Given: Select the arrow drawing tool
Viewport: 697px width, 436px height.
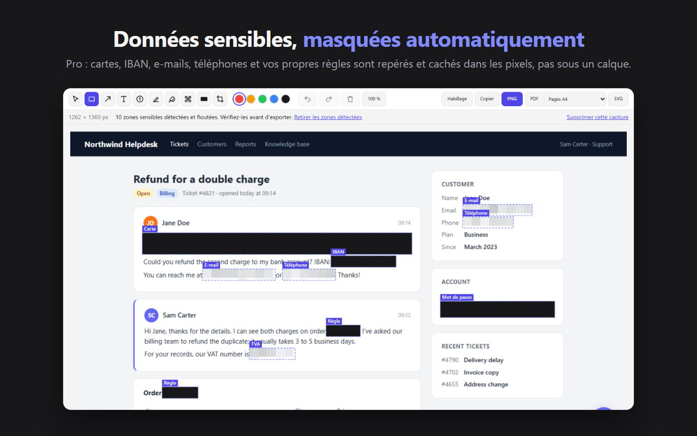Looking at the screenshot, I should (x=108, y=99).
